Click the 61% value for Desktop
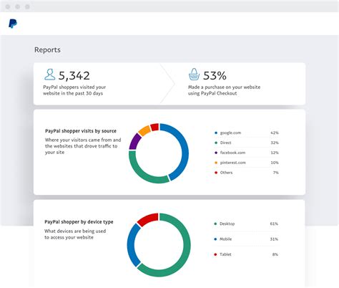Screen dimensions: 339x288 [x=274, y=224]
